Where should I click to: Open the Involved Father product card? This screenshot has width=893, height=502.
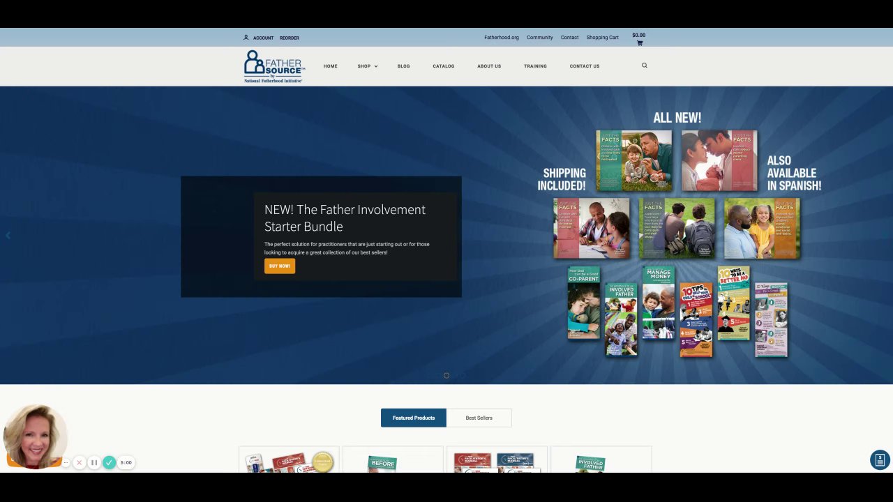(x=601, y=459)
